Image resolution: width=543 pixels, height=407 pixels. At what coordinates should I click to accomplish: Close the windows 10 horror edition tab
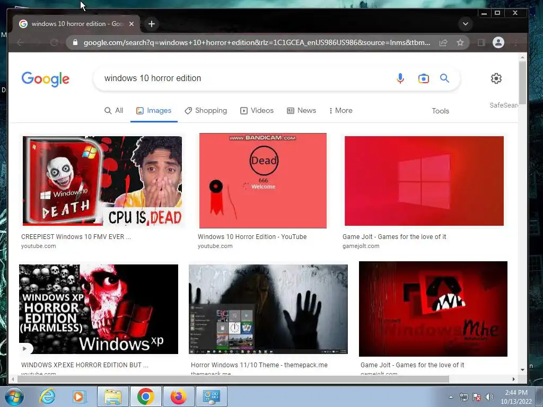pyautogui.click(x=132, y=24)
